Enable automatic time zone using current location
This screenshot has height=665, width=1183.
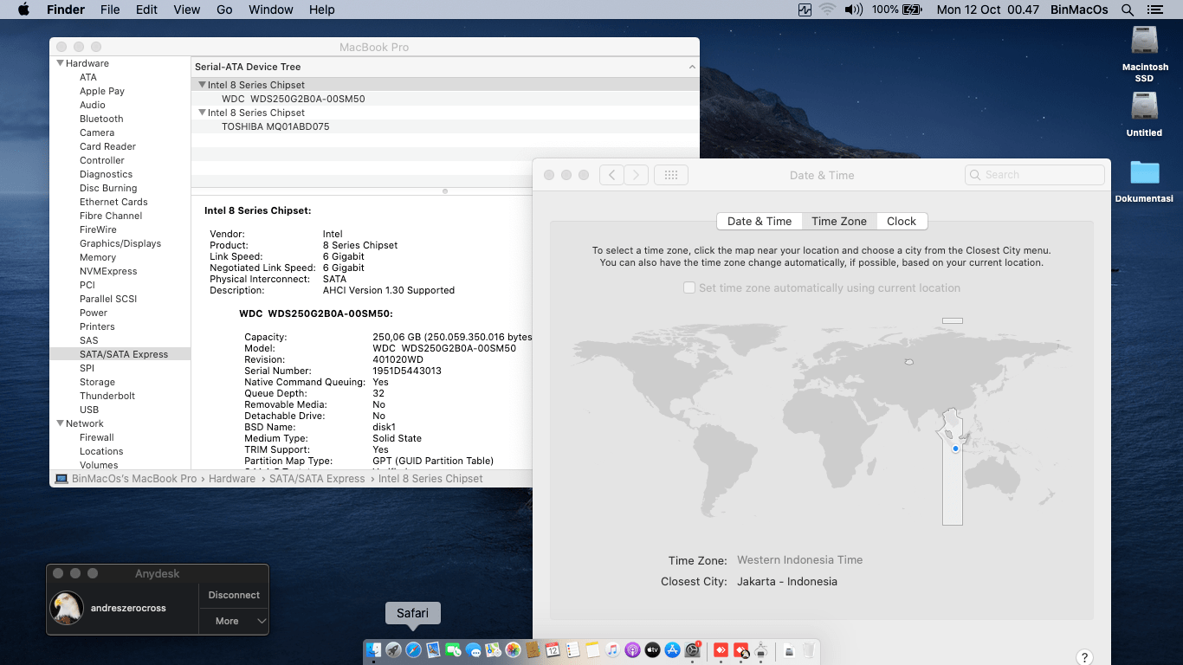click(688, 287)
